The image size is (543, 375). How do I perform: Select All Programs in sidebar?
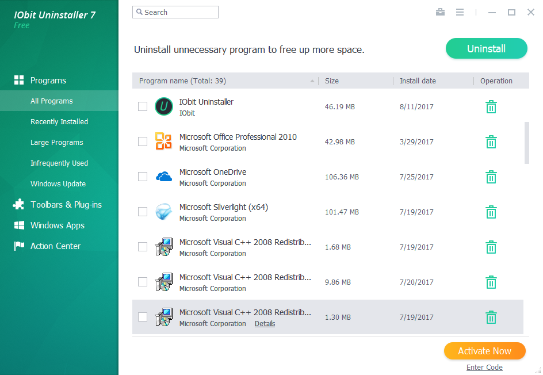[59, 101]
